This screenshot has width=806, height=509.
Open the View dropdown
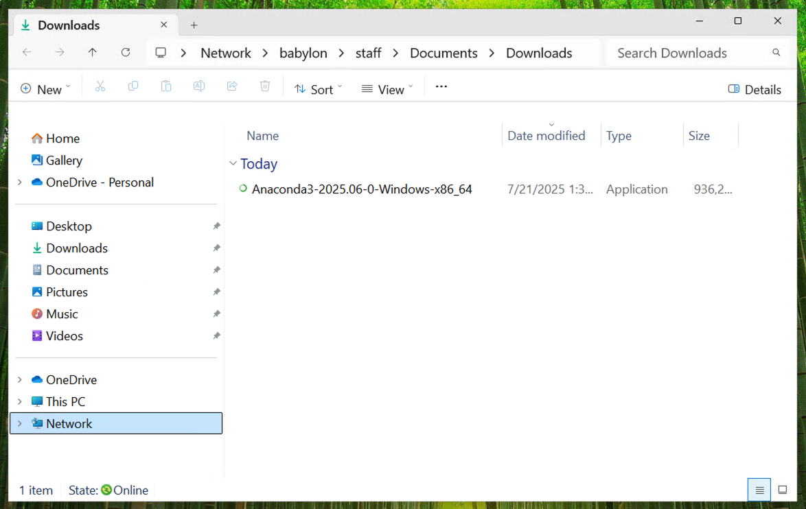387,89
